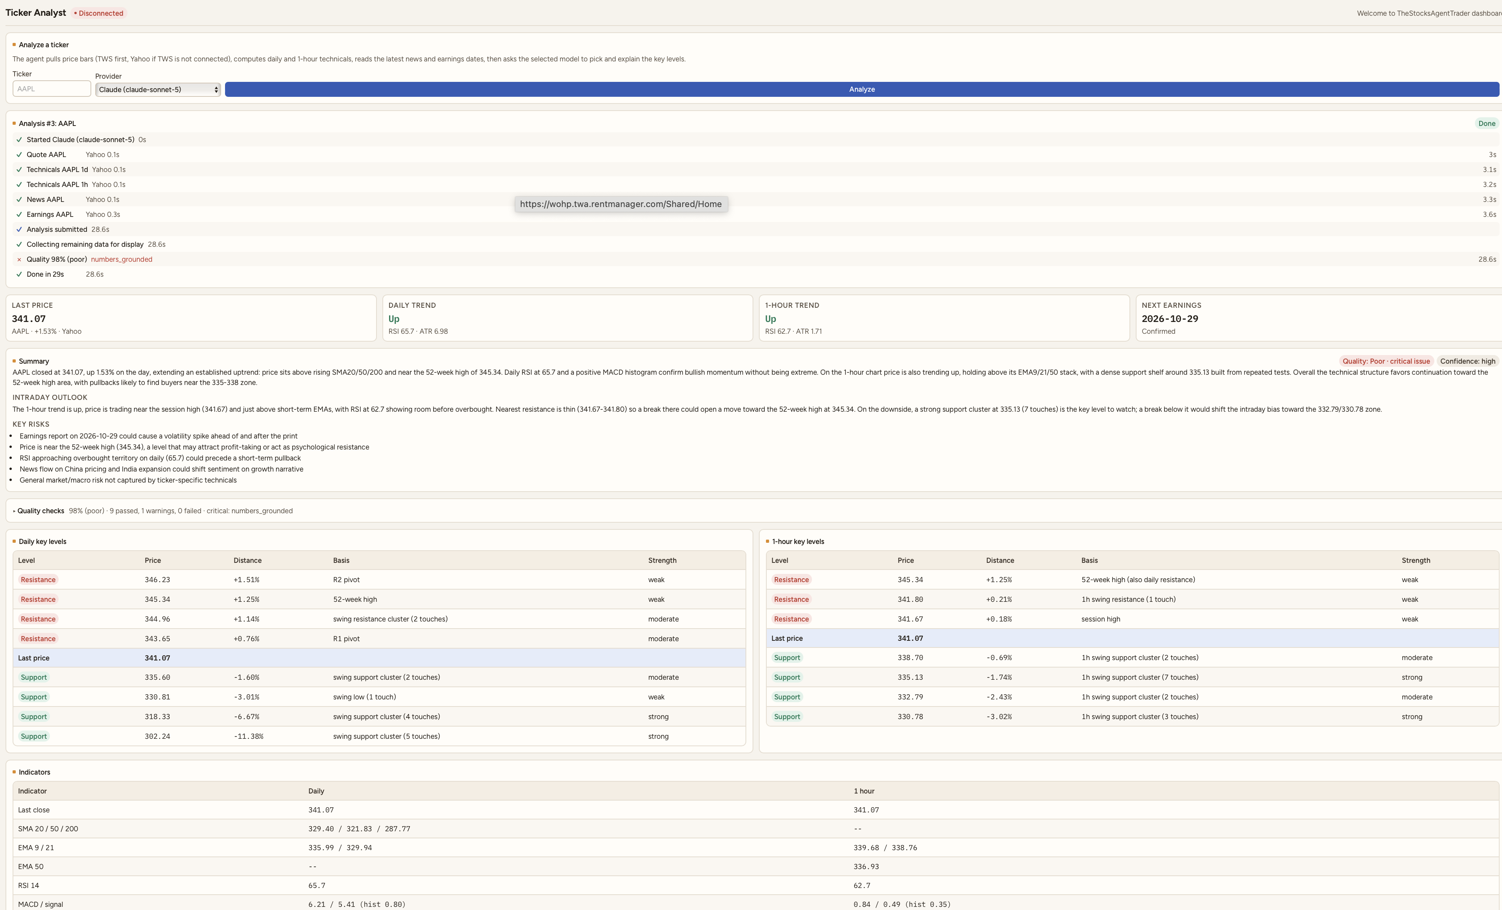Click the Ticker Analyst title

click(35, 13)
